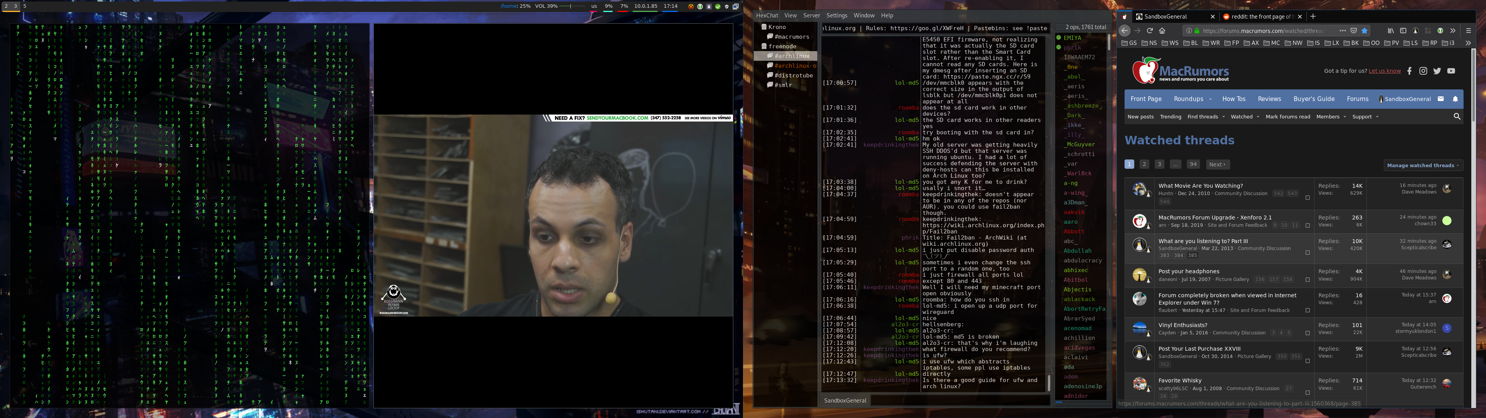Tick checkbox for What Movie Are You Watching
Image resolution: width=1486 pixels, height=418 pixels.
point(1307,197)
